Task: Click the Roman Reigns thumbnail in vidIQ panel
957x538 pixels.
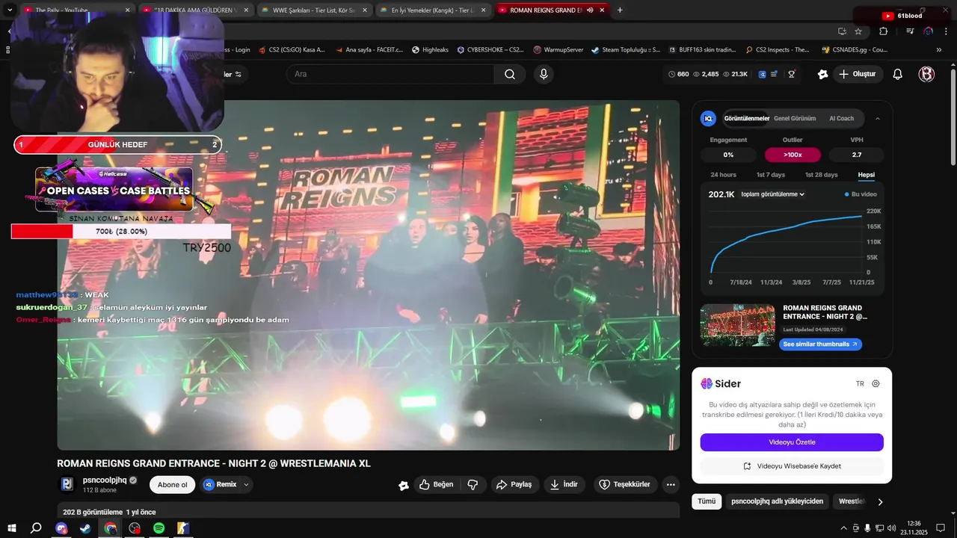Action: pos(737,325)
